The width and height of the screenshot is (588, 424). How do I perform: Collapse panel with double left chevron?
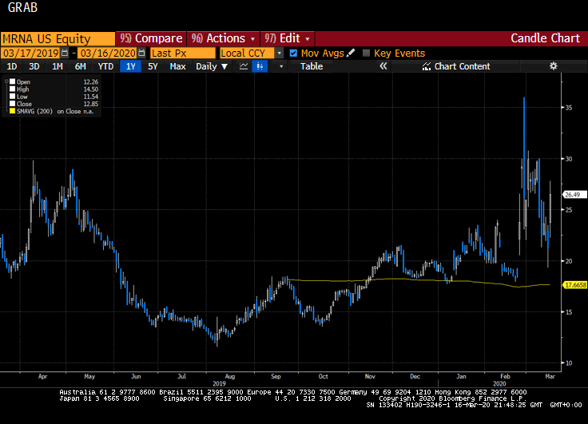[x=383, y=66]
